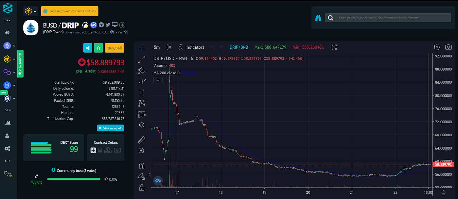Open the Indicators menu
Viewport: 458px width, 199px height.
click(x=191, y=47)
